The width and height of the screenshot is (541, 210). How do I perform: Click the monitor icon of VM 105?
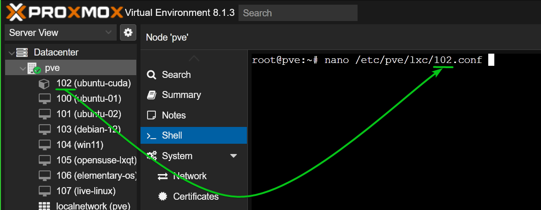[x=44, y=161]
